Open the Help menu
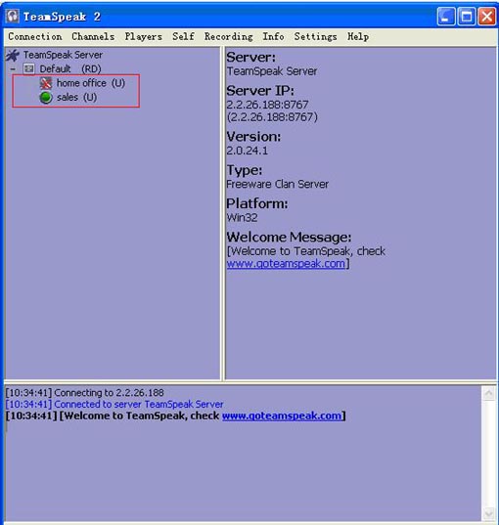Viewport: 499px width, 525px height. [x=358, y=36]
